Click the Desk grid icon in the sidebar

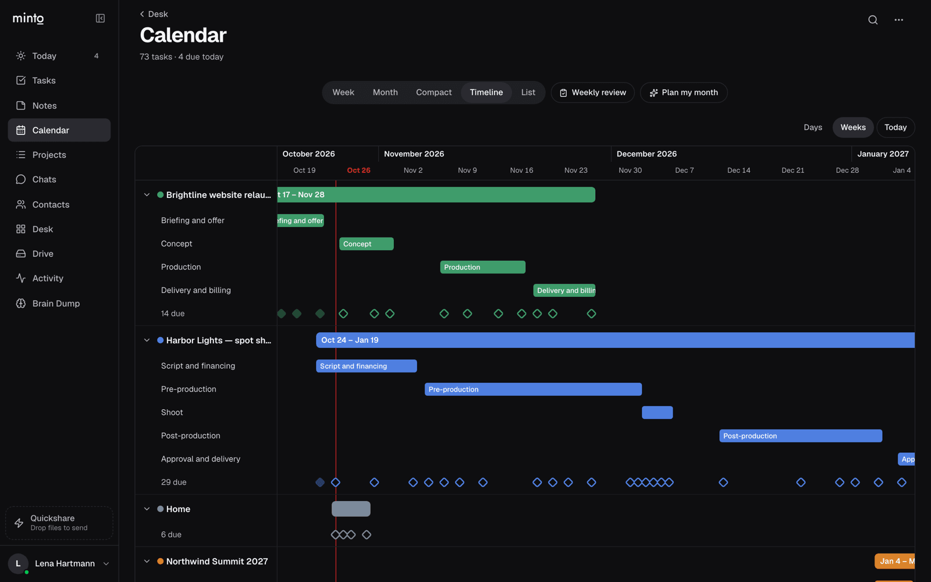pyautogui.click(x=21, y=229)
